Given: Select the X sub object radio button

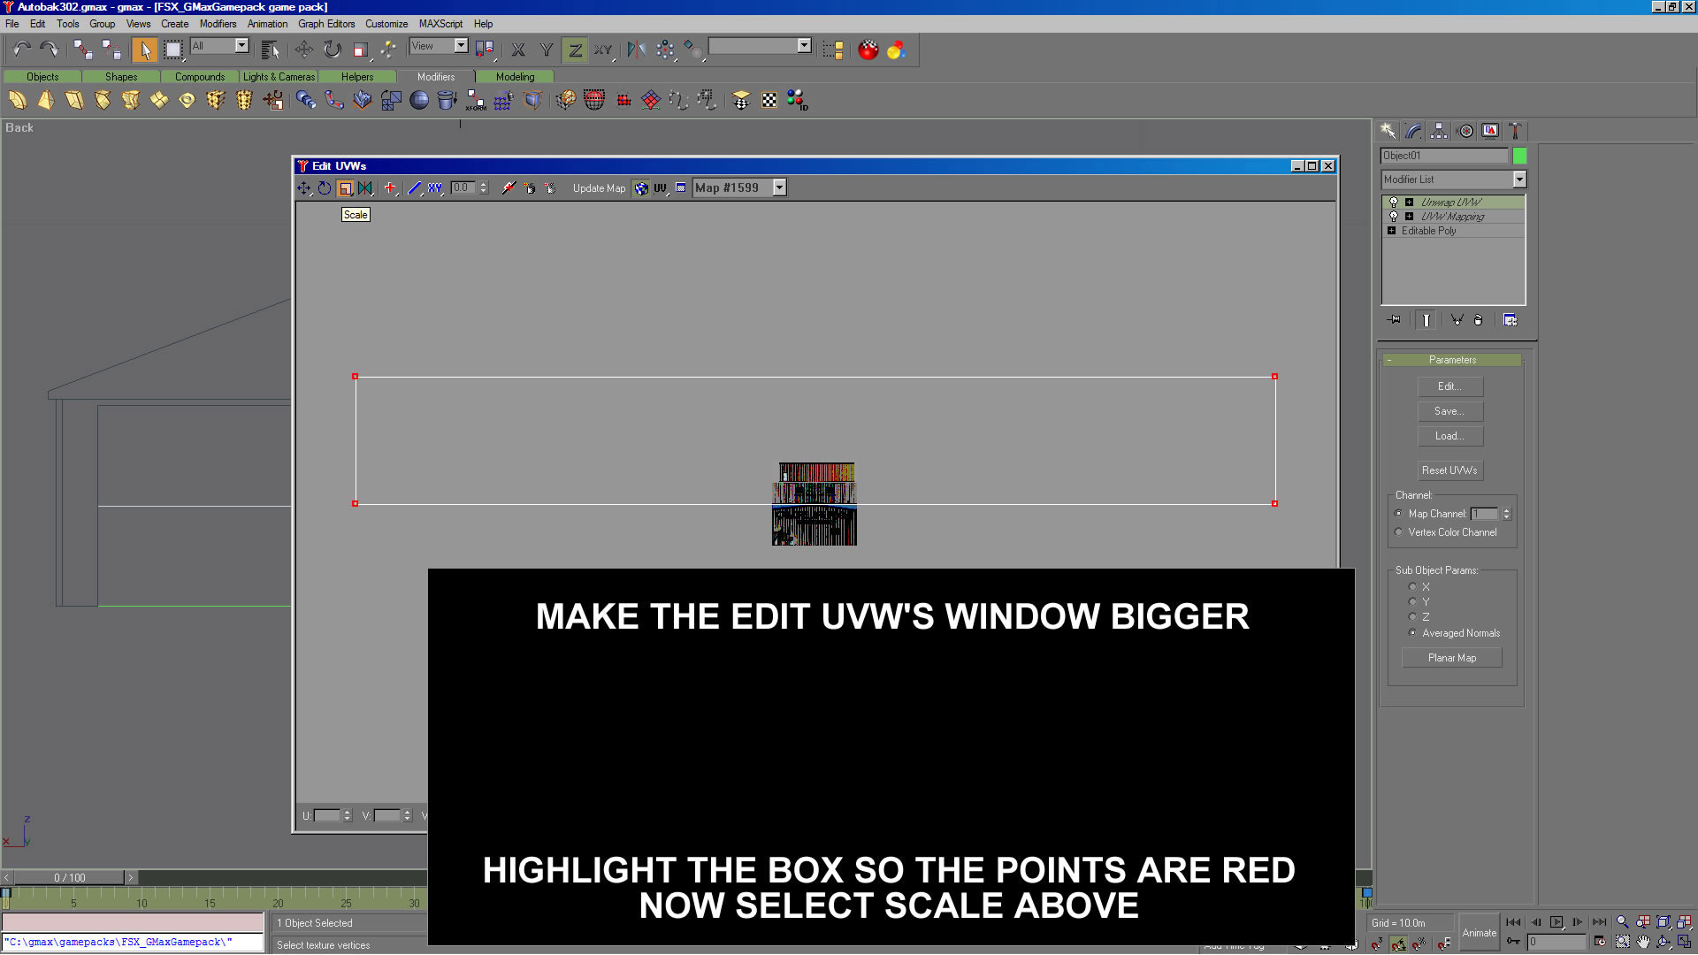Looking at the screenshot, I should point(1412,587).
